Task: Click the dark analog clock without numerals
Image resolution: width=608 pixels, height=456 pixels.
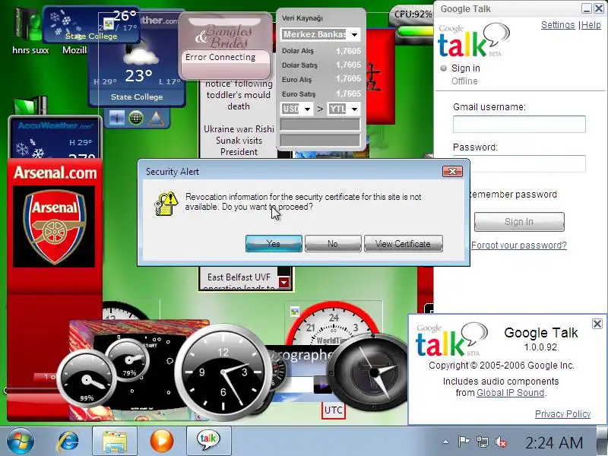Action: [x=373, y=372]
